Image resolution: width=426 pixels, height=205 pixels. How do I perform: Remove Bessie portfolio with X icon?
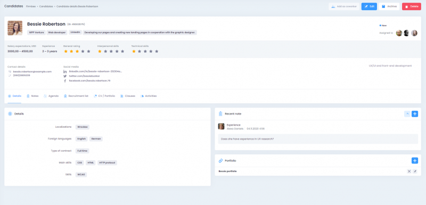coord(409,171)
